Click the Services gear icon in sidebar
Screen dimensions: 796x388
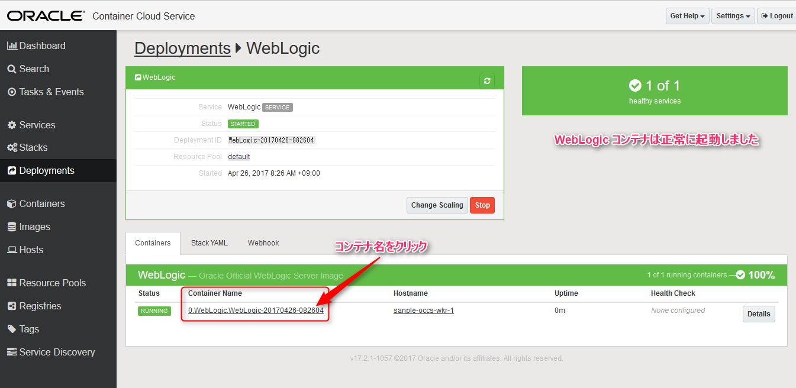pos(12,125)
